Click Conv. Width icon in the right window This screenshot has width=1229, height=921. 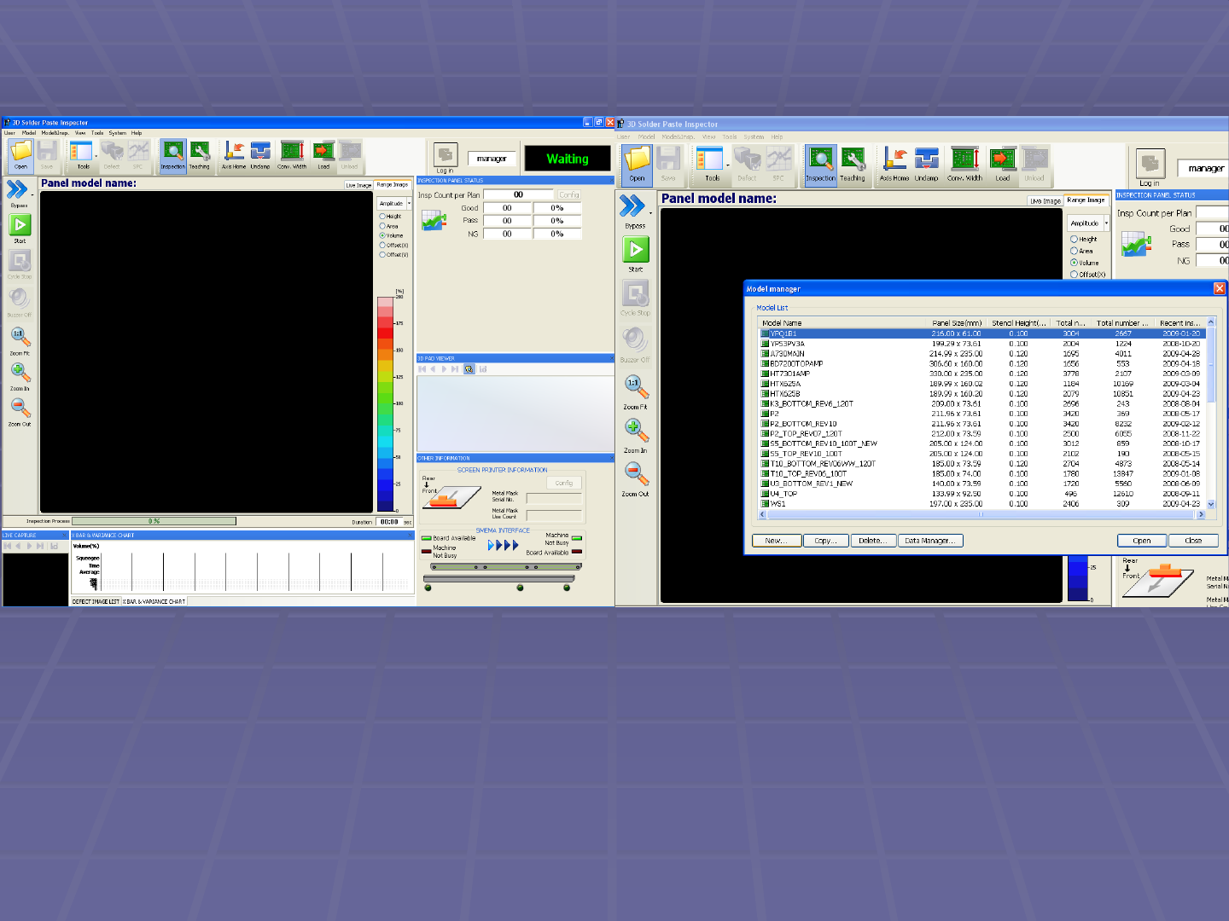pyautogui.click(x=964, y=162)
